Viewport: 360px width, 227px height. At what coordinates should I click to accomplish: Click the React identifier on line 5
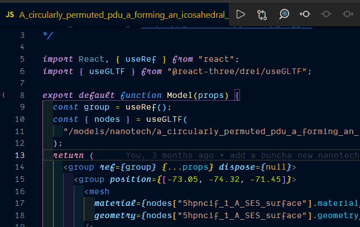92,59
